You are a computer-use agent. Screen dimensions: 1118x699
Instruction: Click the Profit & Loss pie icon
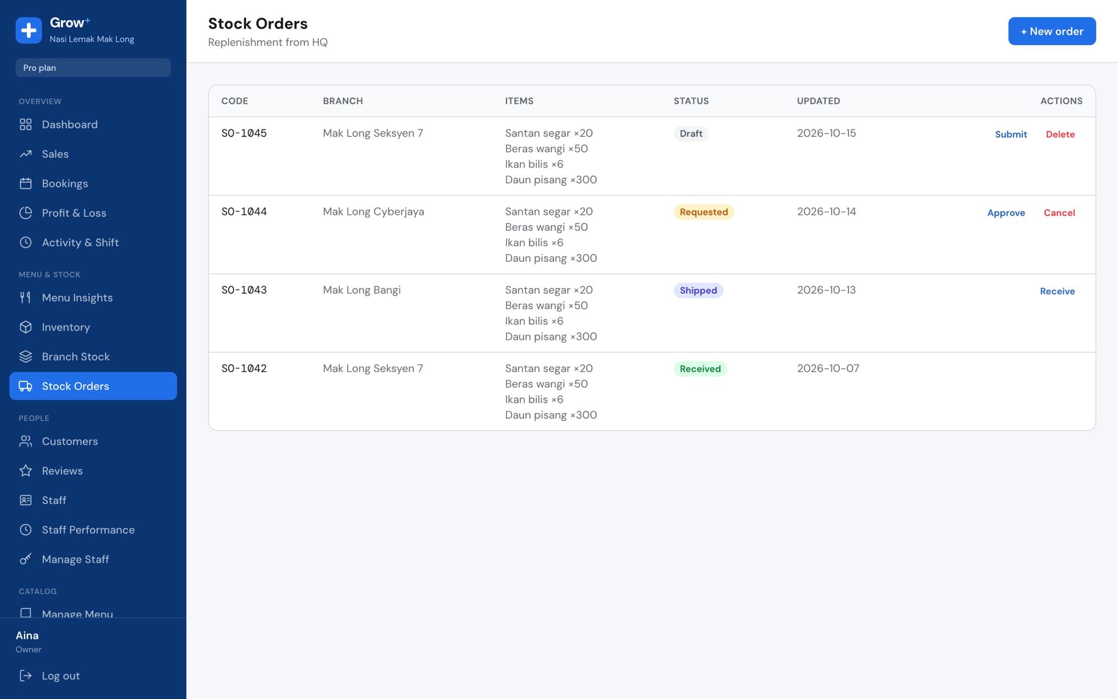(x=26, y=212)
